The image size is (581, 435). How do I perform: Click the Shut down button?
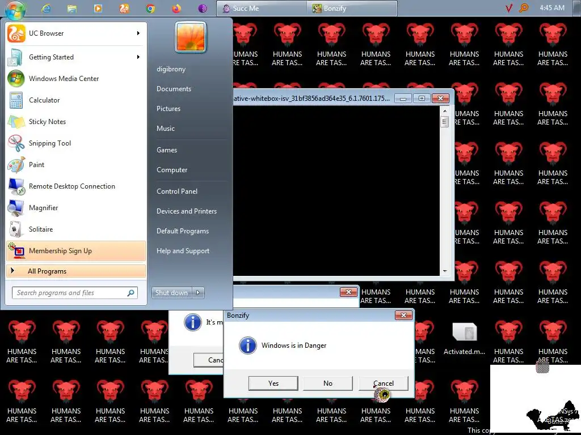tap(171, 293)
